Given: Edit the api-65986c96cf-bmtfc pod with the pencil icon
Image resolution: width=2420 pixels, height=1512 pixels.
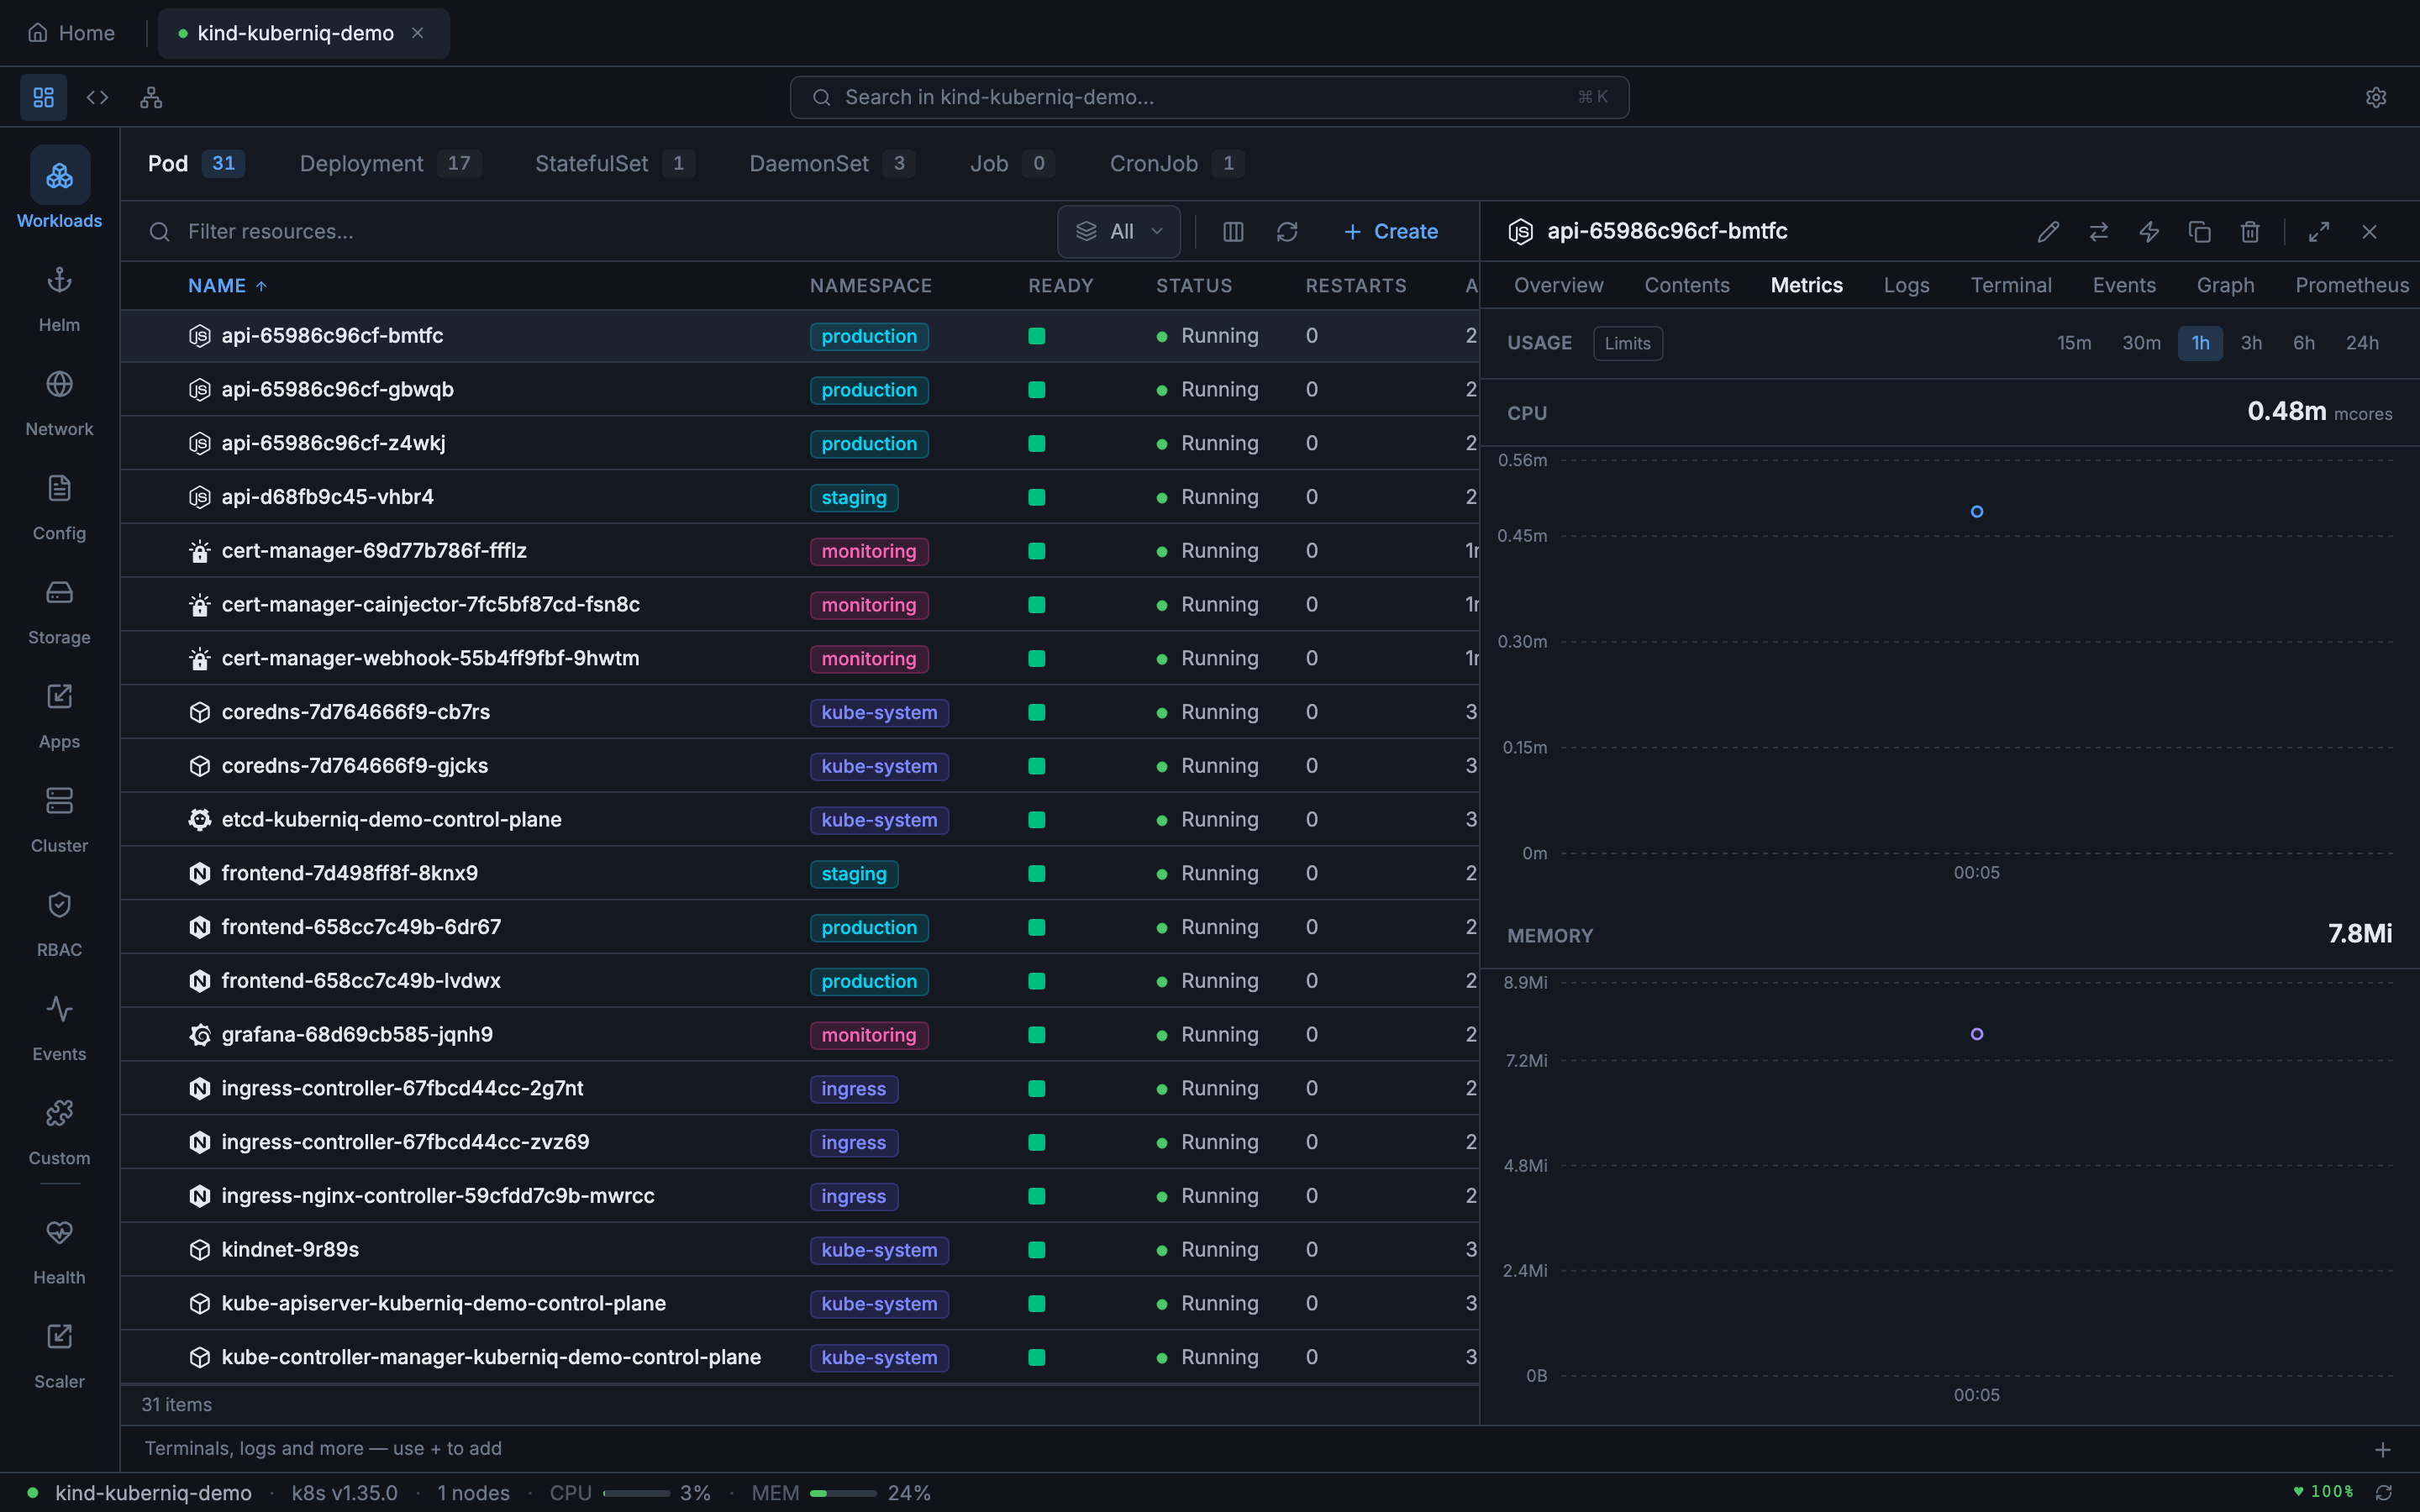Looking at the screenshot, I should click(2048, 231).
